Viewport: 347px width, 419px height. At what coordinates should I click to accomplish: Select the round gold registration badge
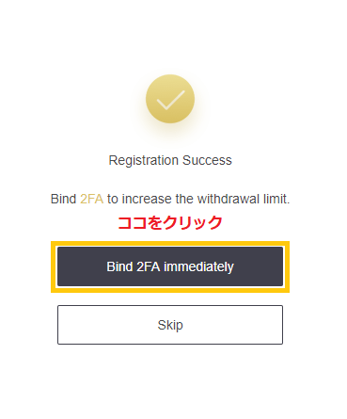pyautogui.click(x=170, y=99)
